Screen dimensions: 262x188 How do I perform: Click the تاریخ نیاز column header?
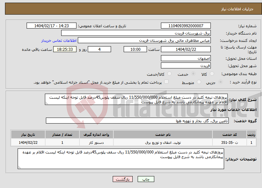(28, 135)
